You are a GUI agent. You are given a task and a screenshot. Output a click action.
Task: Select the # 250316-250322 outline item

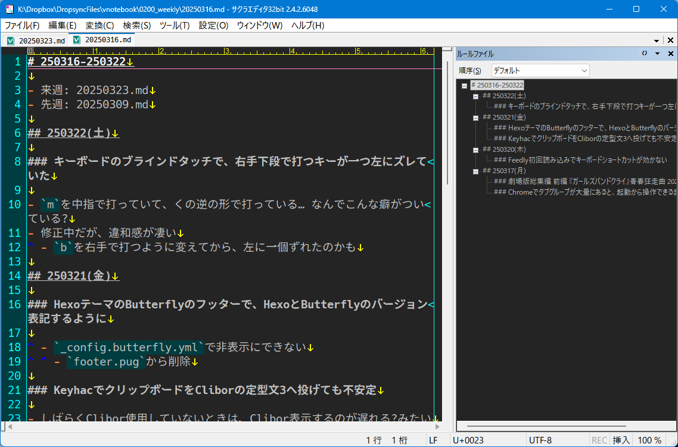pyautogui.click(x=497, y=86)
